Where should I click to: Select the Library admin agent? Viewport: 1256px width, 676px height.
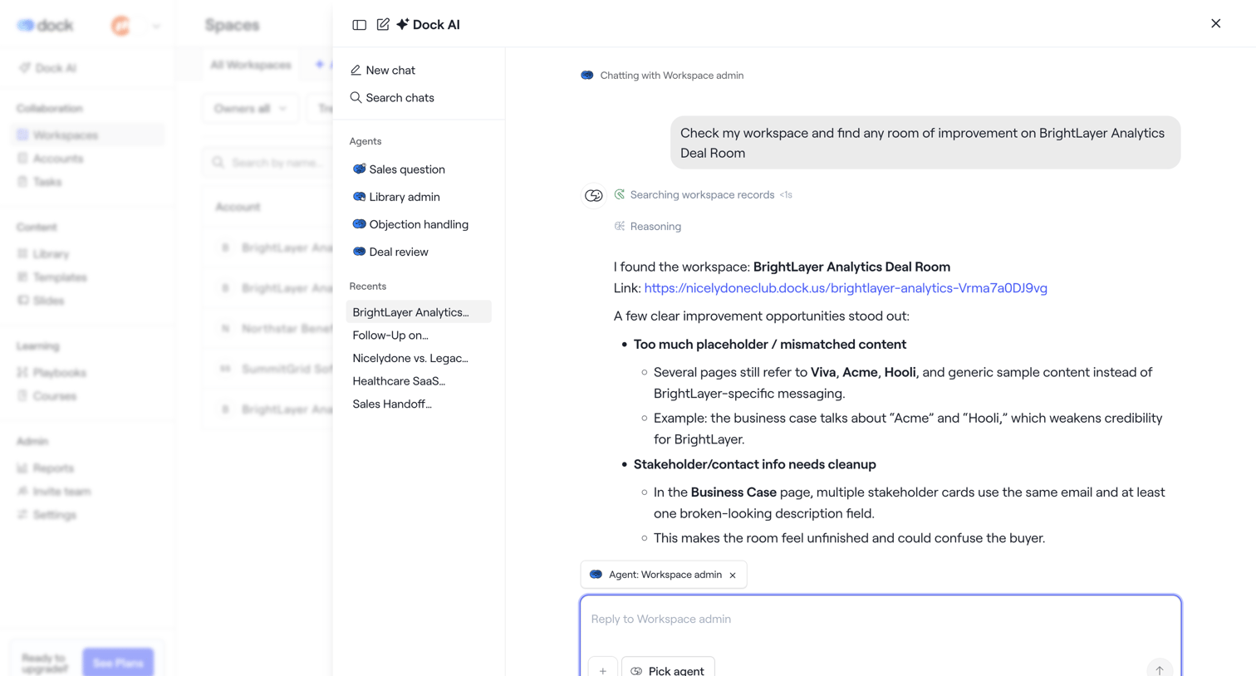tap(396, 197)
